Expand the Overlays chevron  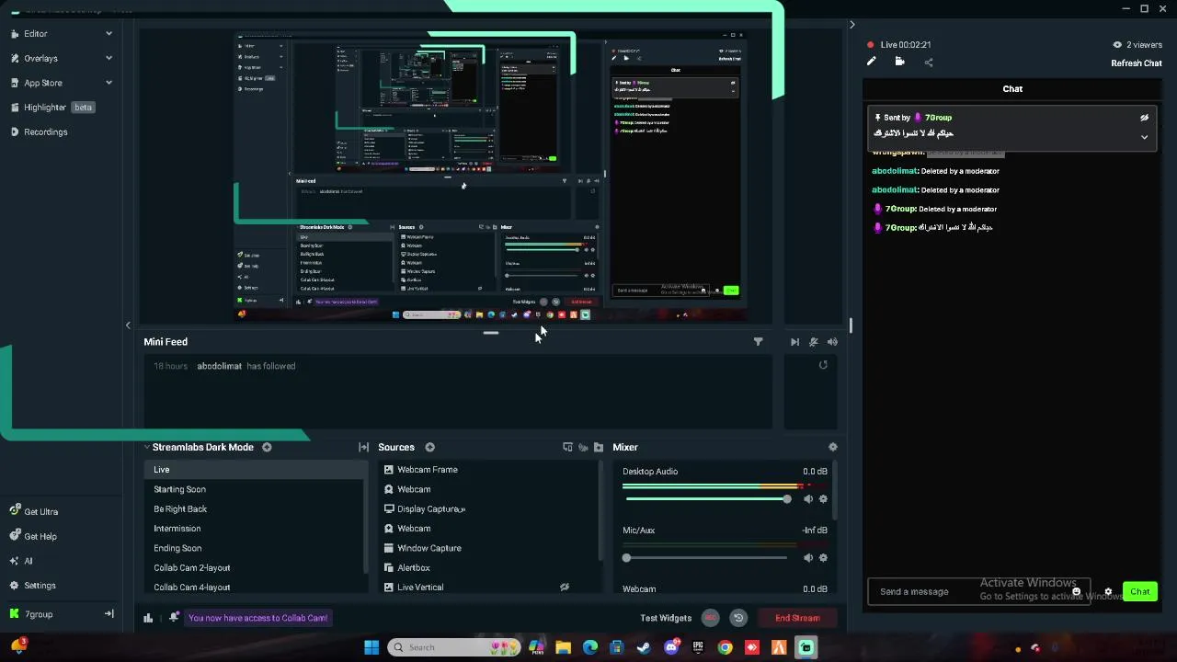coord(109,58)
